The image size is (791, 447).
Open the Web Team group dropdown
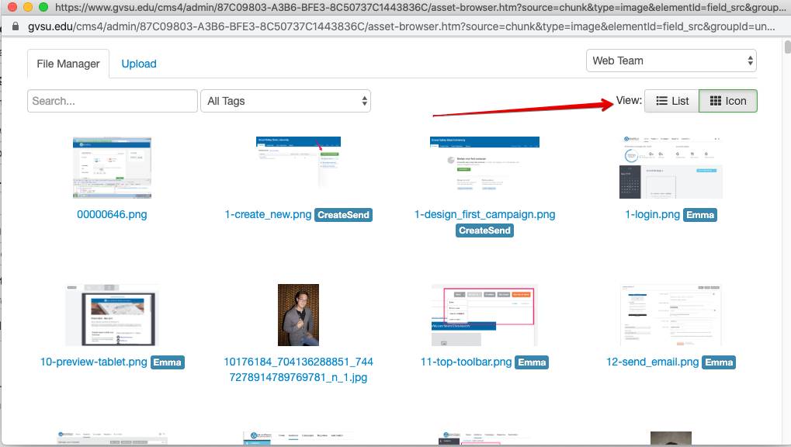[x=671, y=61]
